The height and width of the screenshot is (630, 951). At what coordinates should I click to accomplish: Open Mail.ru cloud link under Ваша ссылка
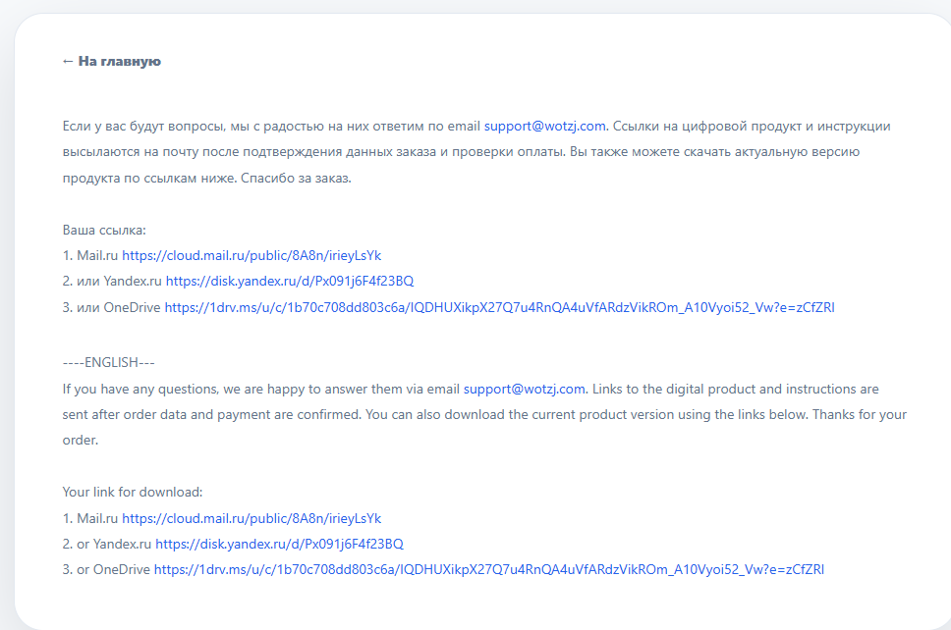(x=252, y=256)
